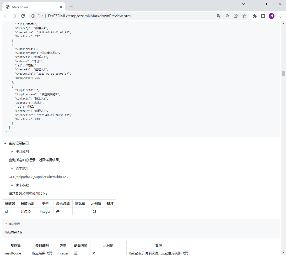Open the Extensions puzzle icon
286x255 pixels.
255,16
